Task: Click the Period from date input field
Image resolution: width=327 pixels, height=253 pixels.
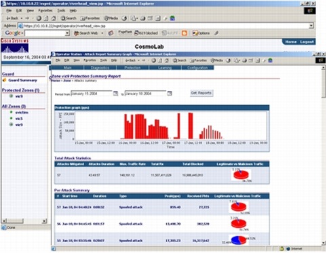Action: [92, 94]
